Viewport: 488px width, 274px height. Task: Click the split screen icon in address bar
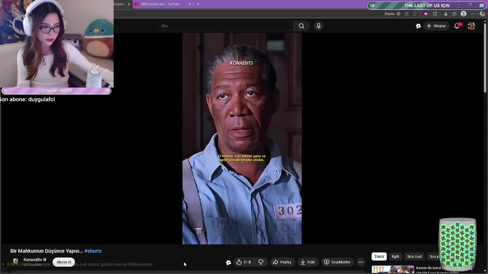tap(406, 14)
